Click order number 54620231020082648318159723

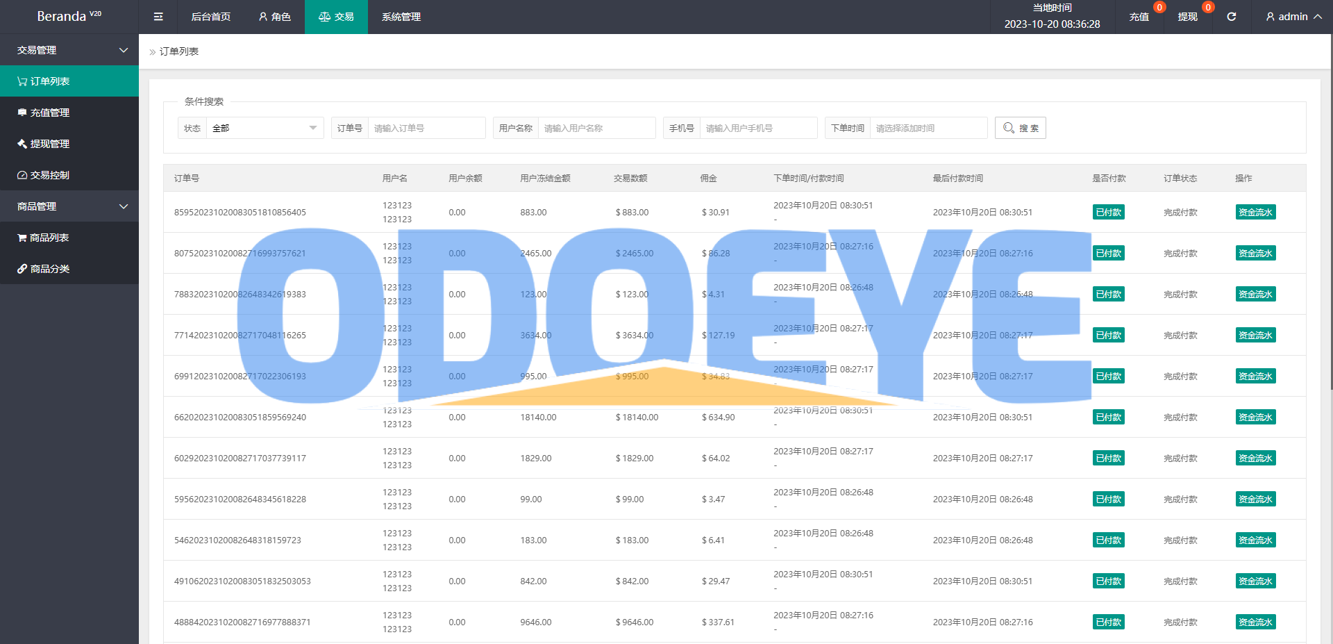point(237,540)
